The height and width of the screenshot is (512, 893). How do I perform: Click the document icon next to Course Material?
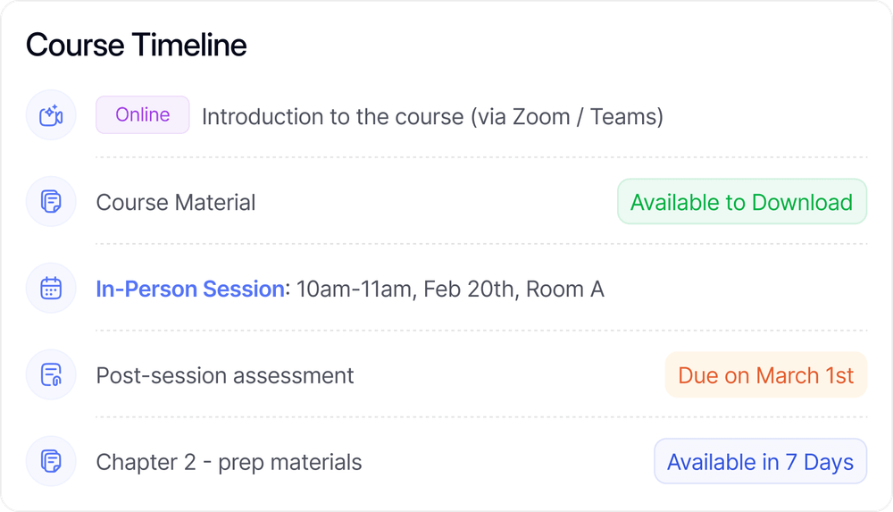pyautogui.click(x=51, y=202)
